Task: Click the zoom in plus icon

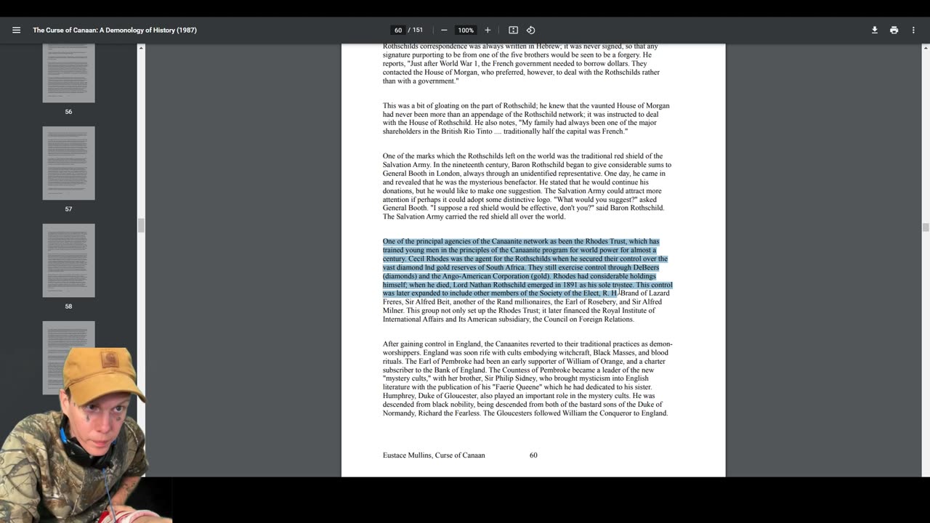Action: (x=488, y=30)
